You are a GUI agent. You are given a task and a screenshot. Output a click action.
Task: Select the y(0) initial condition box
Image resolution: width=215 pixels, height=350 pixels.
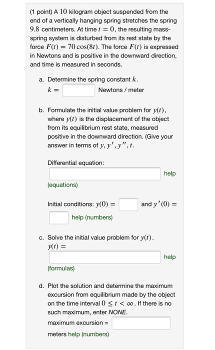pyautogui.click(x=128, y=204)
